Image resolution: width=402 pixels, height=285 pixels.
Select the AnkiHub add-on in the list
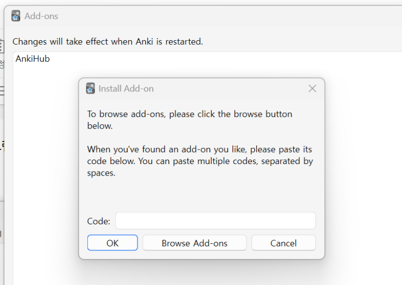tap(33, 59)
